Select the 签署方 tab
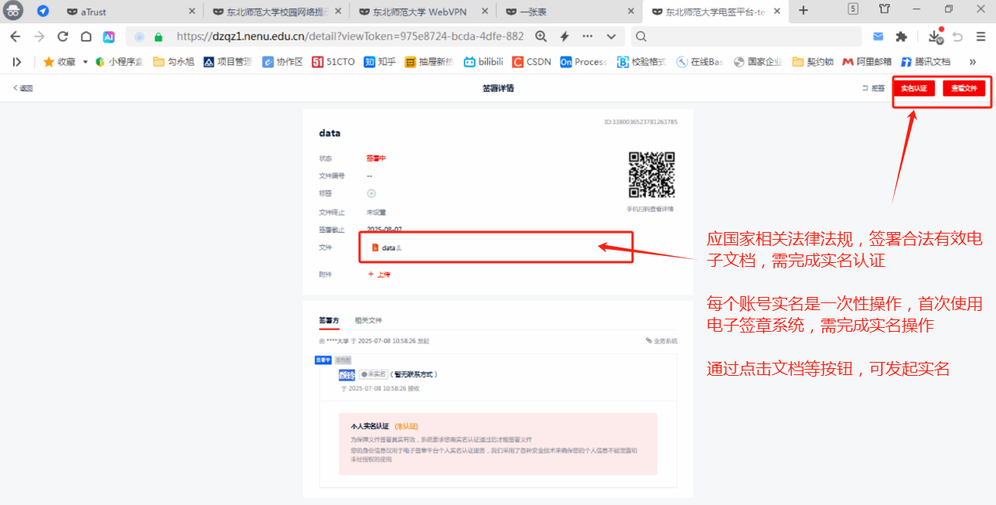Screen dimensions: 996x505 [329, 320]
